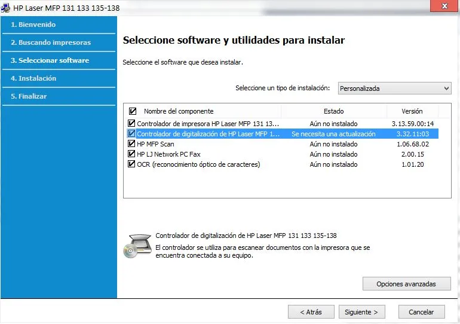Click Aún no instalado status of HP MFP Scan
This screenshot has height=324, width=460.
pos(333,144)
